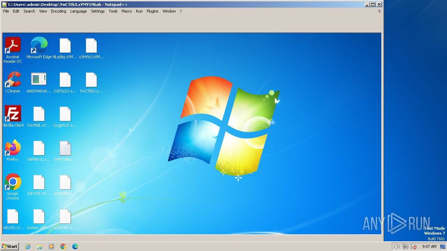Click the Start button
The width and height of the screenshot is (447, 251).
click(x=10, y=246)
